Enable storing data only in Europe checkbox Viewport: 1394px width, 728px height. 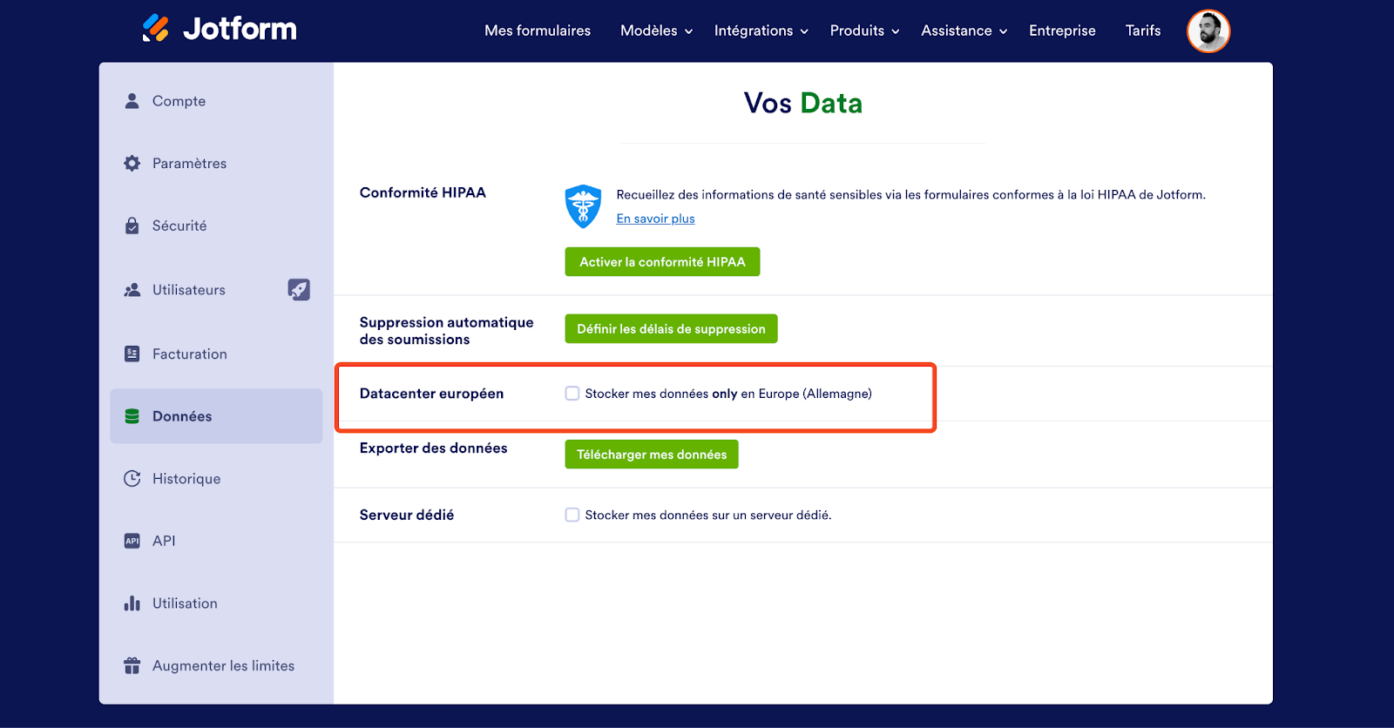(572, 394)
